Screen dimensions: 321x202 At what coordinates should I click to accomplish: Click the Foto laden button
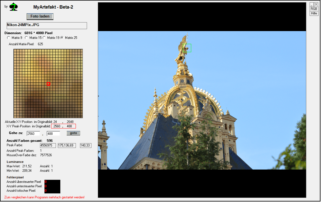pos(40,16)
